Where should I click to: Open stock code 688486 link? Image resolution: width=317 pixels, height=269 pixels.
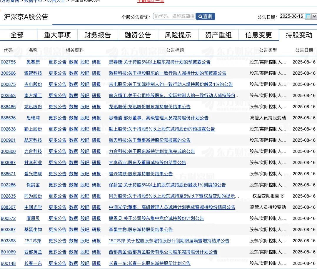pyautogui.click(x=8, y=107)
